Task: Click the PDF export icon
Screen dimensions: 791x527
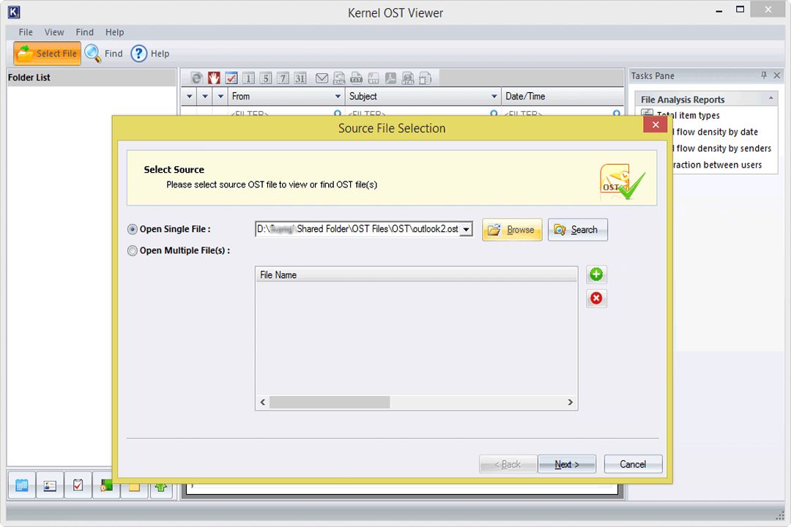Action: tap(390, 78)
